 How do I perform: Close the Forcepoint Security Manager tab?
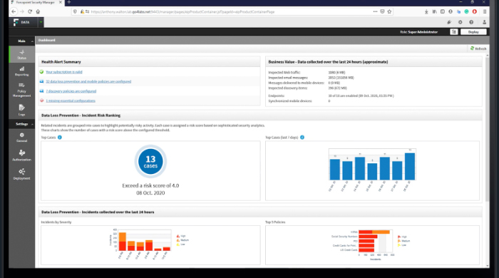[61, 2]
